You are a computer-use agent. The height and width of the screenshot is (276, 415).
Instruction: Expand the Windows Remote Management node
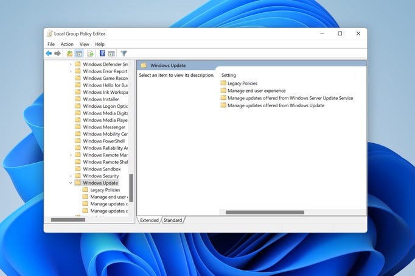(71, 155)
